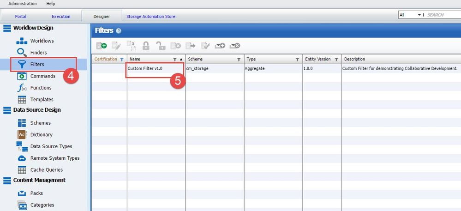Open the Scheme column filter
The width and height of the screenshot is (461, 211).
click(x=239, y=60)
